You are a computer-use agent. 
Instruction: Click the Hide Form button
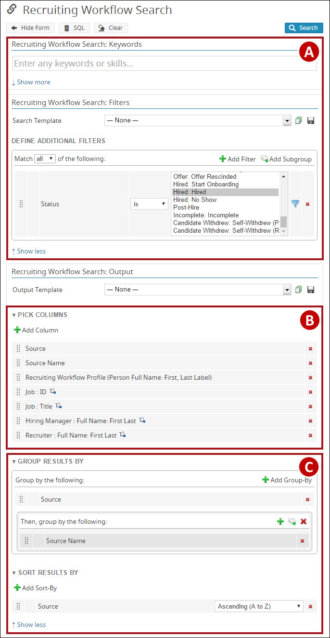pos(31,28)
